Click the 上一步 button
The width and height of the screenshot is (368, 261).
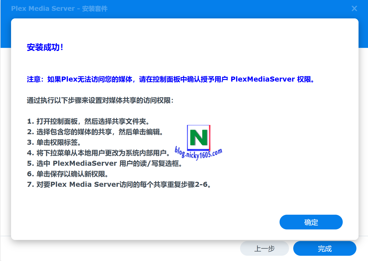click(264, 248)
